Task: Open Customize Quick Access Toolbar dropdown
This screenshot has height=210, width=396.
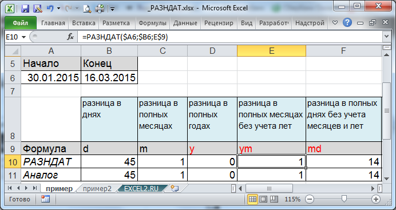Action: click(x=112, y=9)
